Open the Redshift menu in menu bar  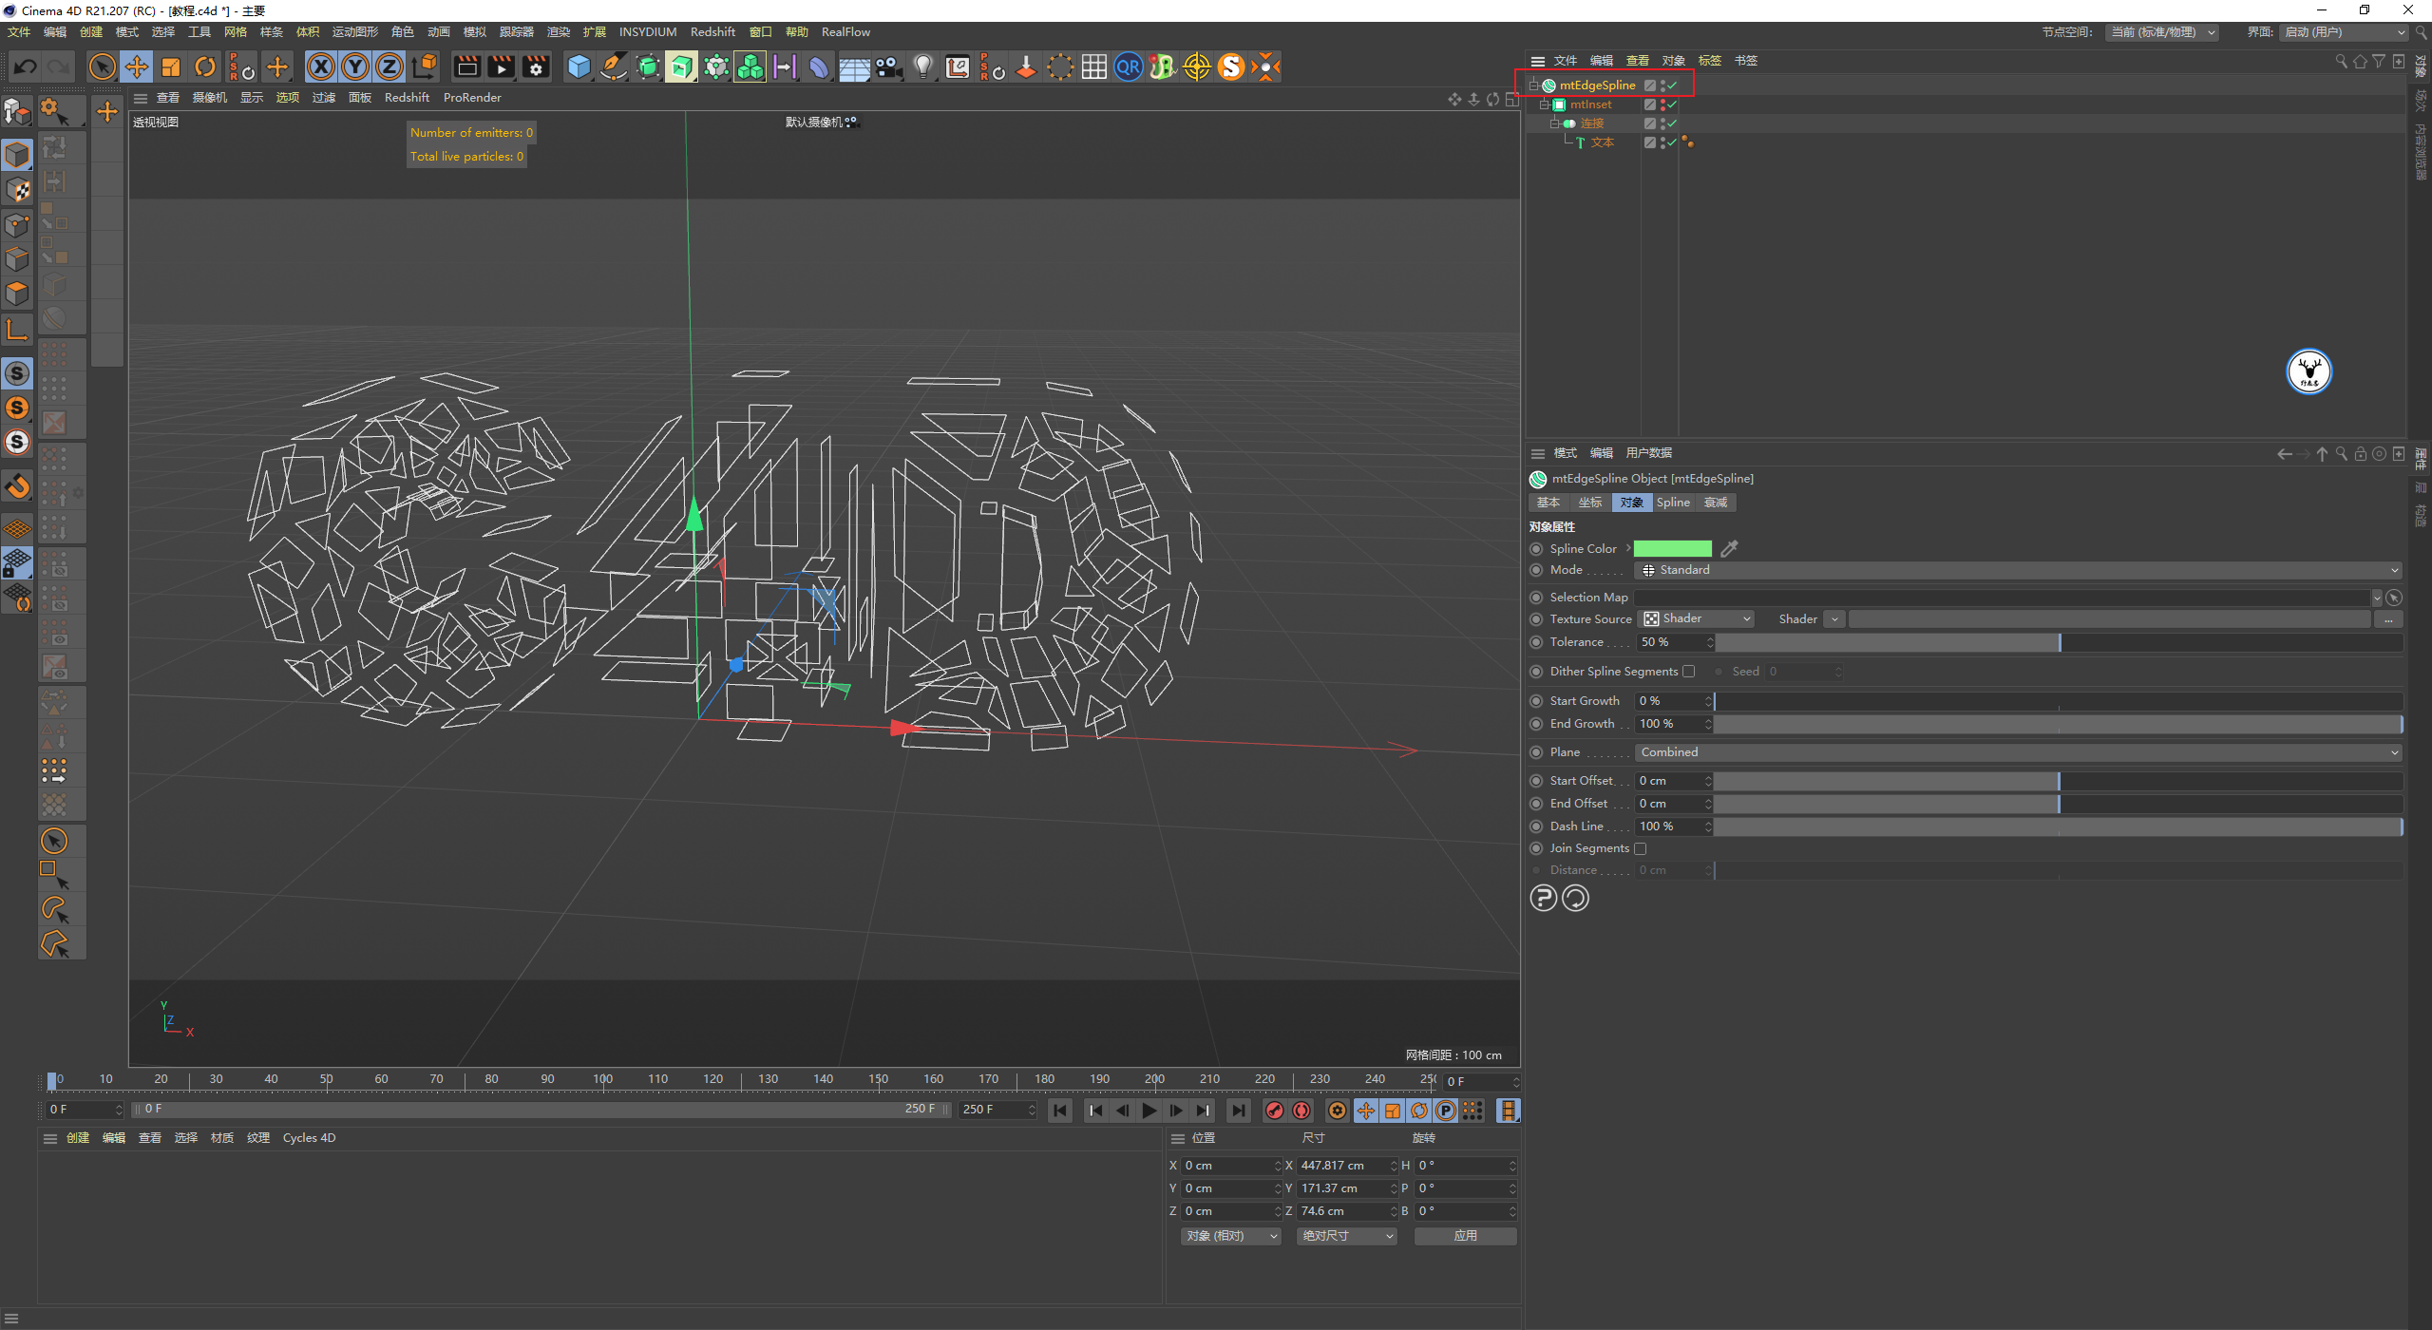(x=712, y=32)
